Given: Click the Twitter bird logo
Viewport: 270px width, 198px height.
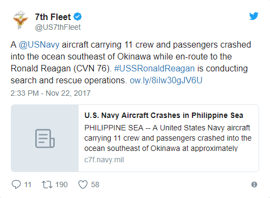Looking at the screenshot, I should [x=254, y=16].
